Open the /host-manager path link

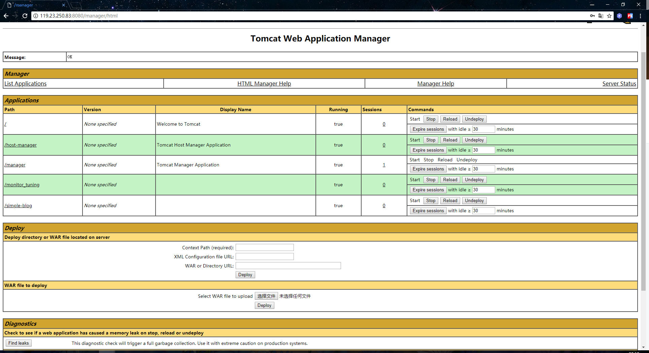[x=21, y=145]
